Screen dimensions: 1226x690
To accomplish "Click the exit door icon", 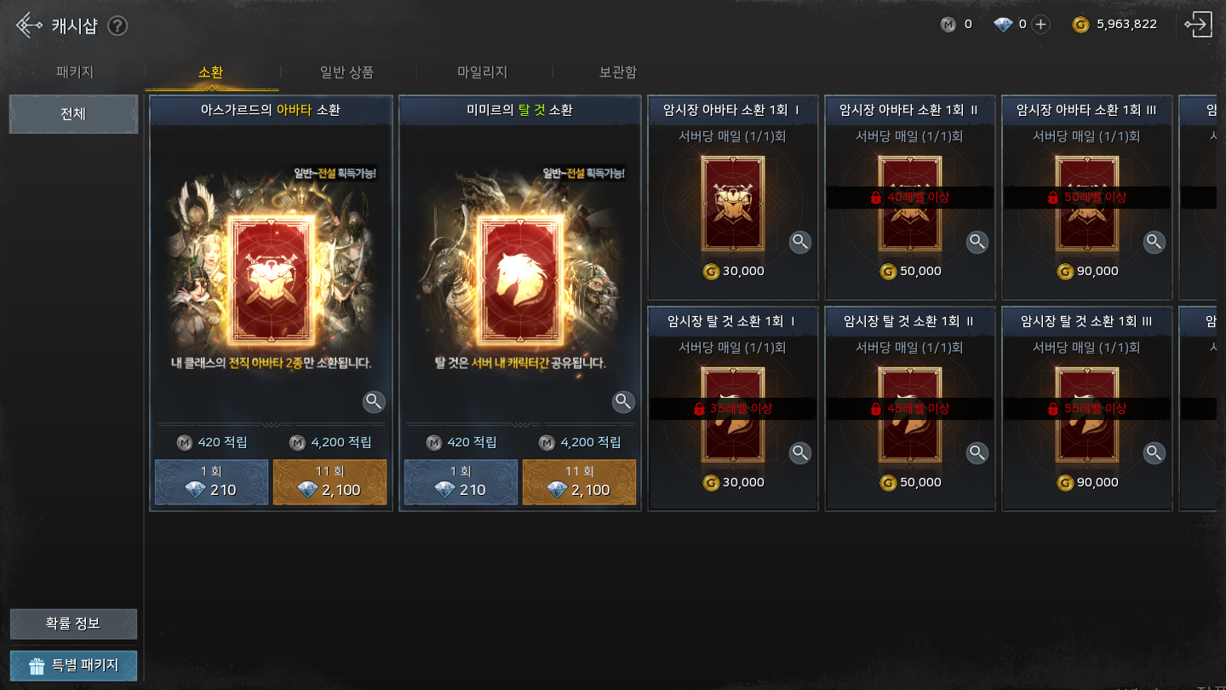I will coord(1197,25).
